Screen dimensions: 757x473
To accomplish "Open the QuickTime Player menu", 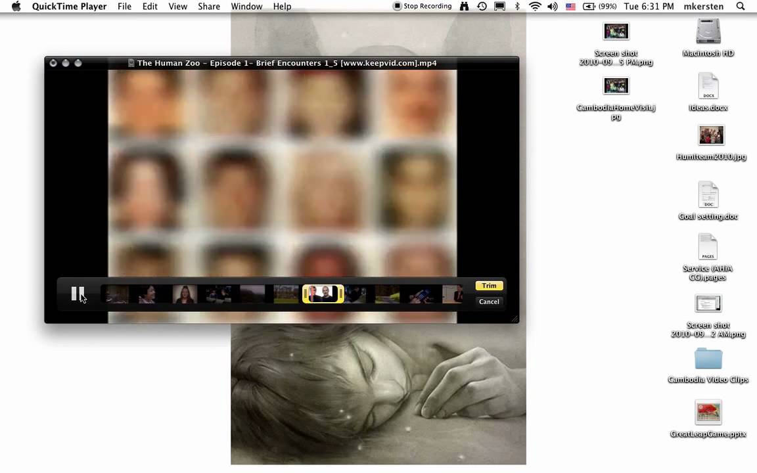I will (x=70, y=7).
